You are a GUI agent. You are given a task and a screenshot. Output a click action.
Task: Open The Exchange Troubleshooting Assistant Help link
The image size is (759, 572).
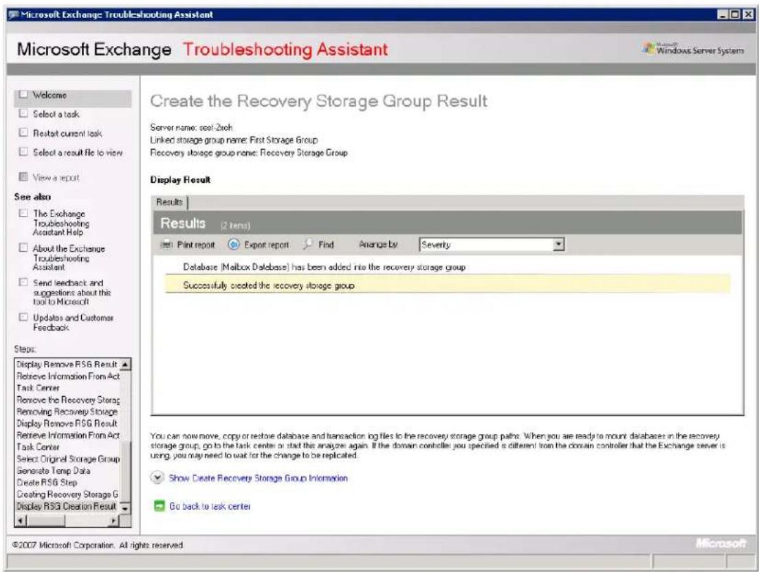(61, 223)
